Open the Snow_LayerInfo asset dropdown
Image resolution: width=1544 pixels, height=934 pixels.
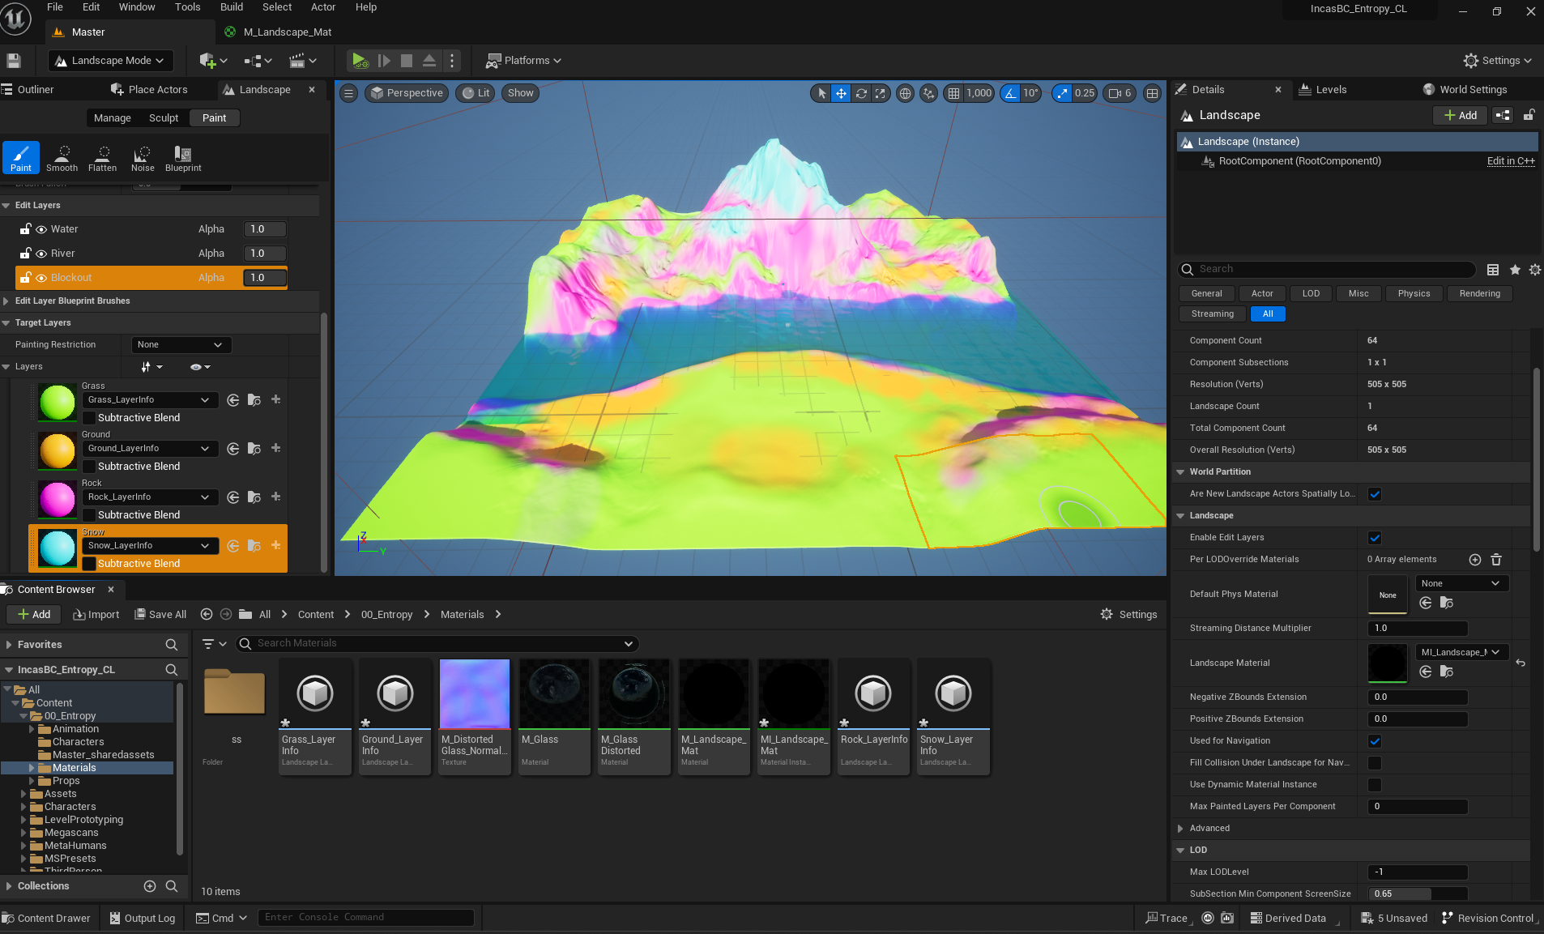coord(150,546)
